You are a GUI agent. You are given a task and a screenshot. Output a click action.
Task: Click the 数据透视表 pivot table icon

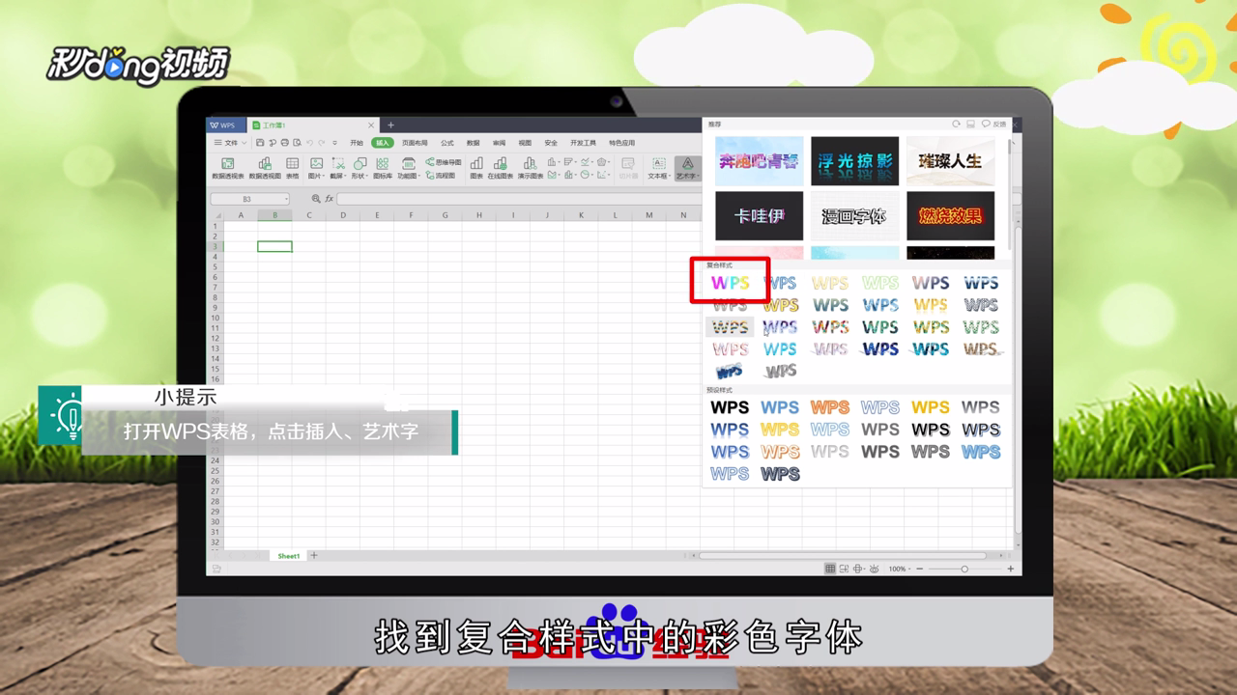pyautogui.click(x=227, y=168)
